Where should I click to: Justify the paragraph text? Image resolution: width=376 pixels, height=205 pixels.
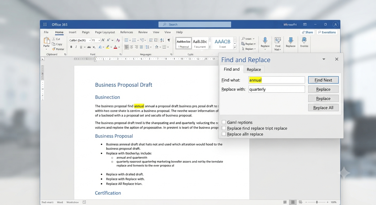click(x=141, y=47)
